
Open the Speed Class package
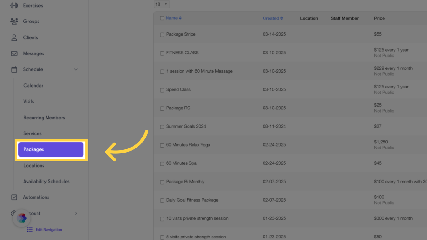pos(178,90)
